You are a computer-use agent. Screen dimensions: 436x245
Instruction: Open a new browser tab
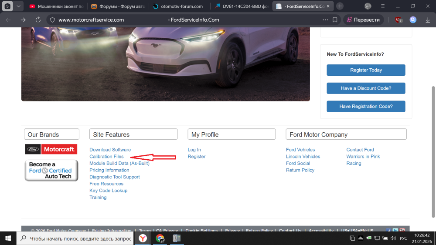click(x=340, y=6)
